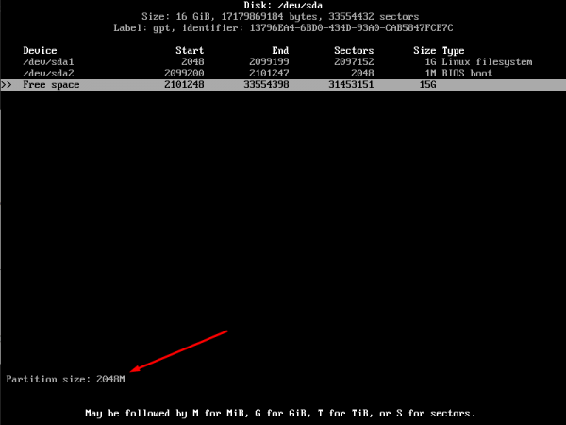Click the gpt label identifier line
The width and height of the screenshot is (566, 425).
283,27
